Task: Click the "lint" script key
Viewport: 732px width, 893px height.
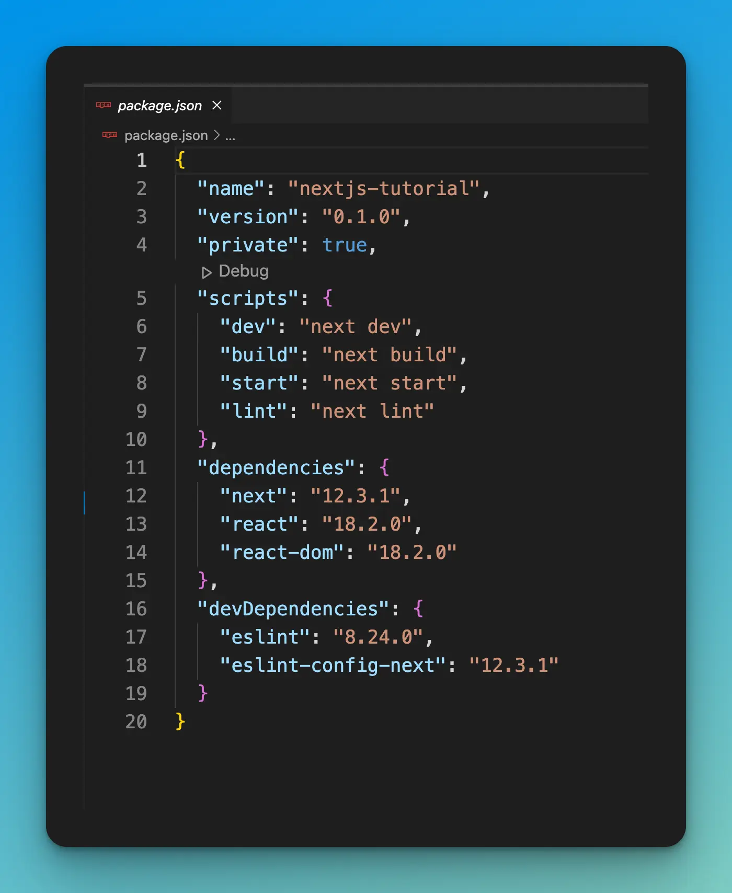Action: click(254, 411)
